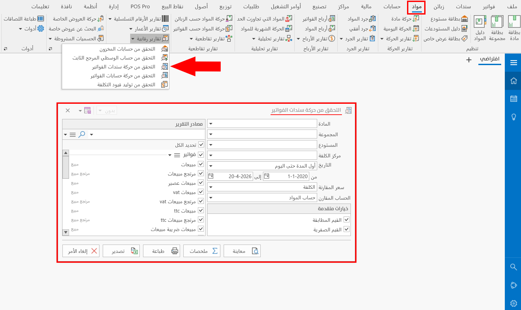The height and width of the screenshot is (310, 521).
Task: Uncheck مبيعات vat checkbox
Action: point(201,192)
